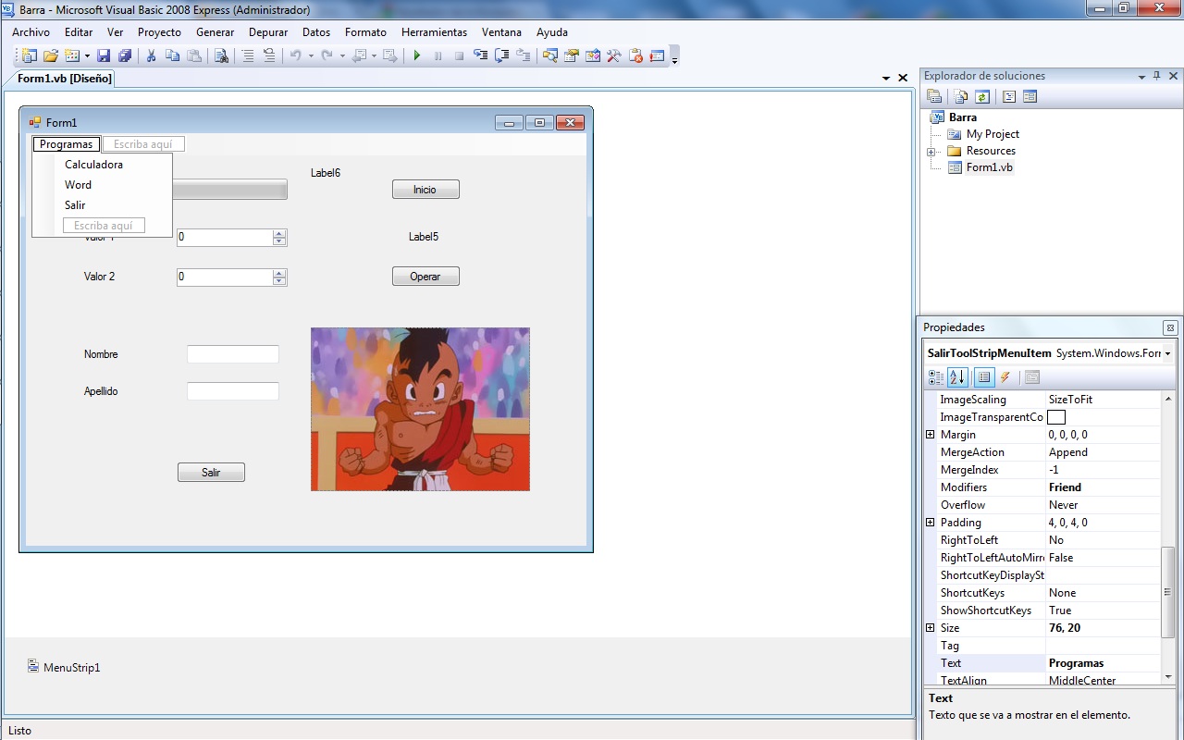
Task: Click the Copy toolbar icon
Action: tap(172, 55)
